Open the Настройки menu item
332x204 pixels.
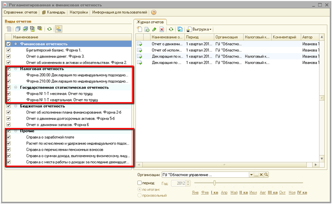click(79, 13)
